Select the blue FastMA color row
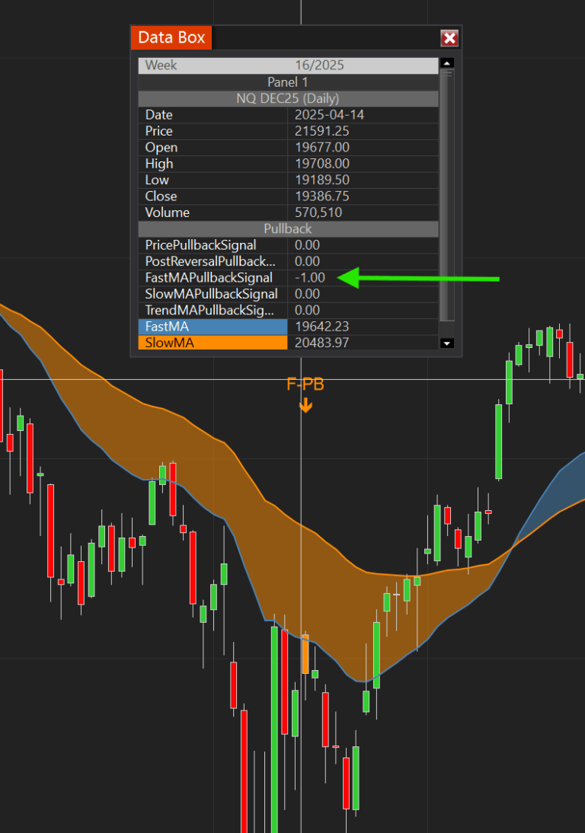The image size is (585, 833). coord(289,327)
